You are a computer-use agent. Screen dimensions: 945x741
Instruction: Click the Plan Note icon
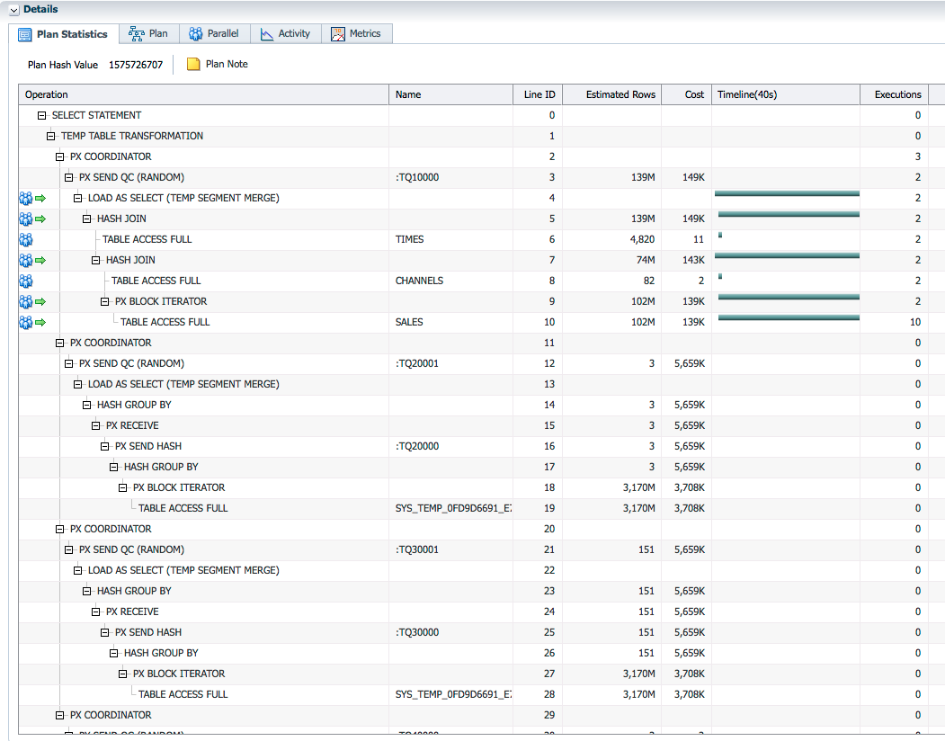[193, 65]
